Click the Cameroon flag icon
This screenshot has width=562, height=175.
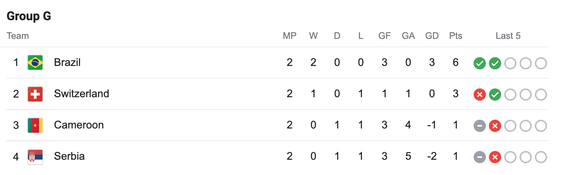pos(35,125)
